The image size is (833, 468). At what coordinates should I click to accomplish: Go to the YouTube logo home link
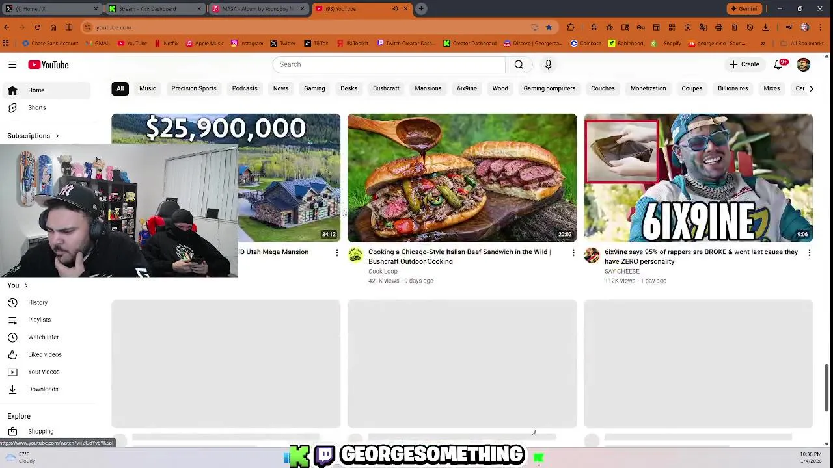pos(48,64)
